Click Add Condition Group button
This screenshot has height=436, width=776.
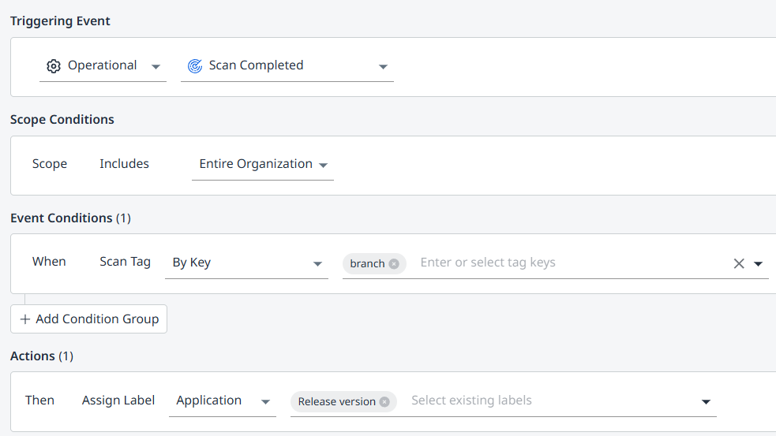[88, 319]
